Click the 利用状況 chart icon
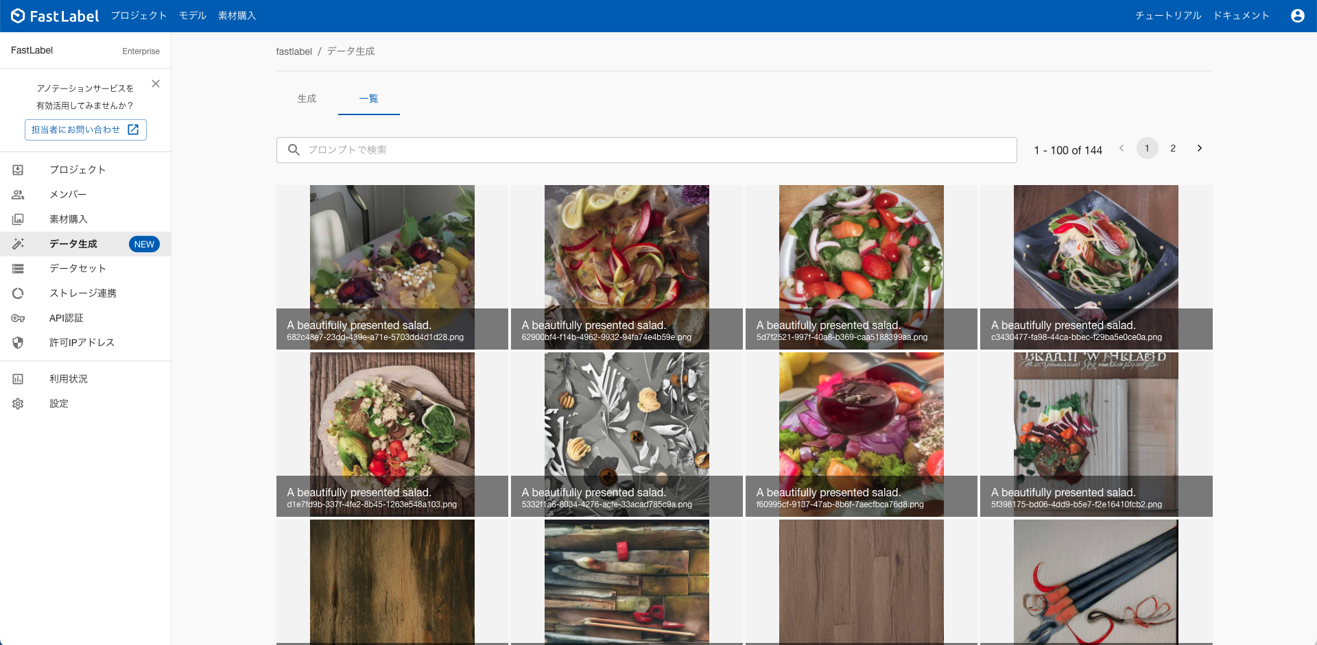Image resolution: width=1317 pixels, height=645 pixels. pos(18,379)
